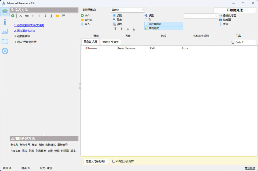Open the info sidebar icon

click(x=5, y=22)
